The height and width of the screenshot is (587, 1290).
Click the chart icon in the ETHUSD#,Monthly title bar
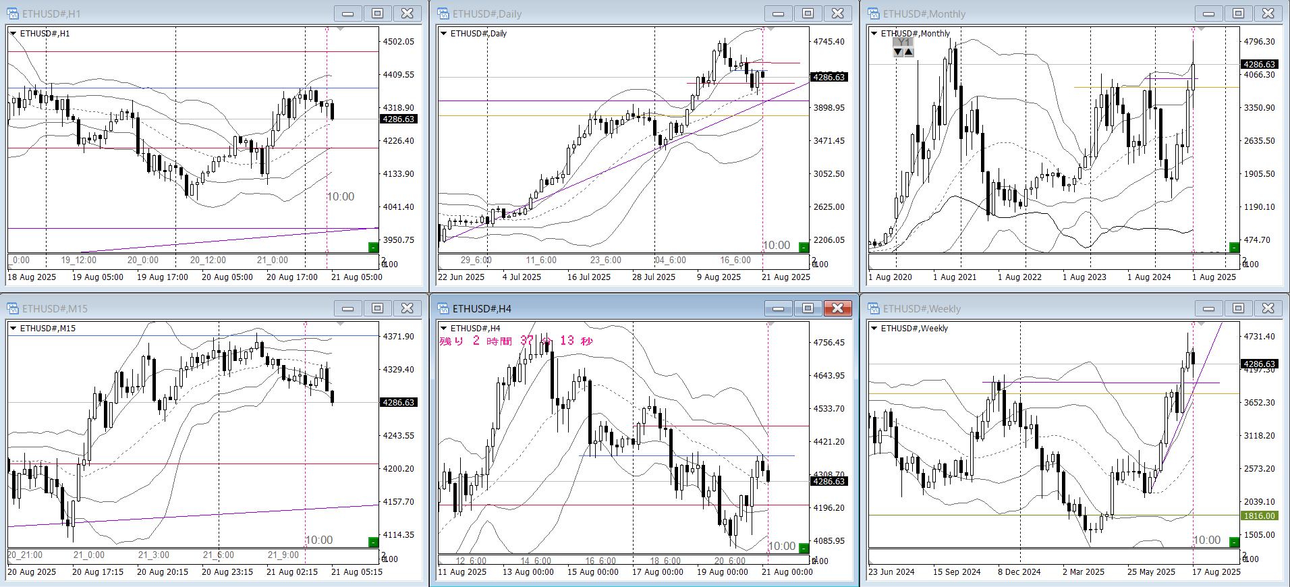(874, 13)
